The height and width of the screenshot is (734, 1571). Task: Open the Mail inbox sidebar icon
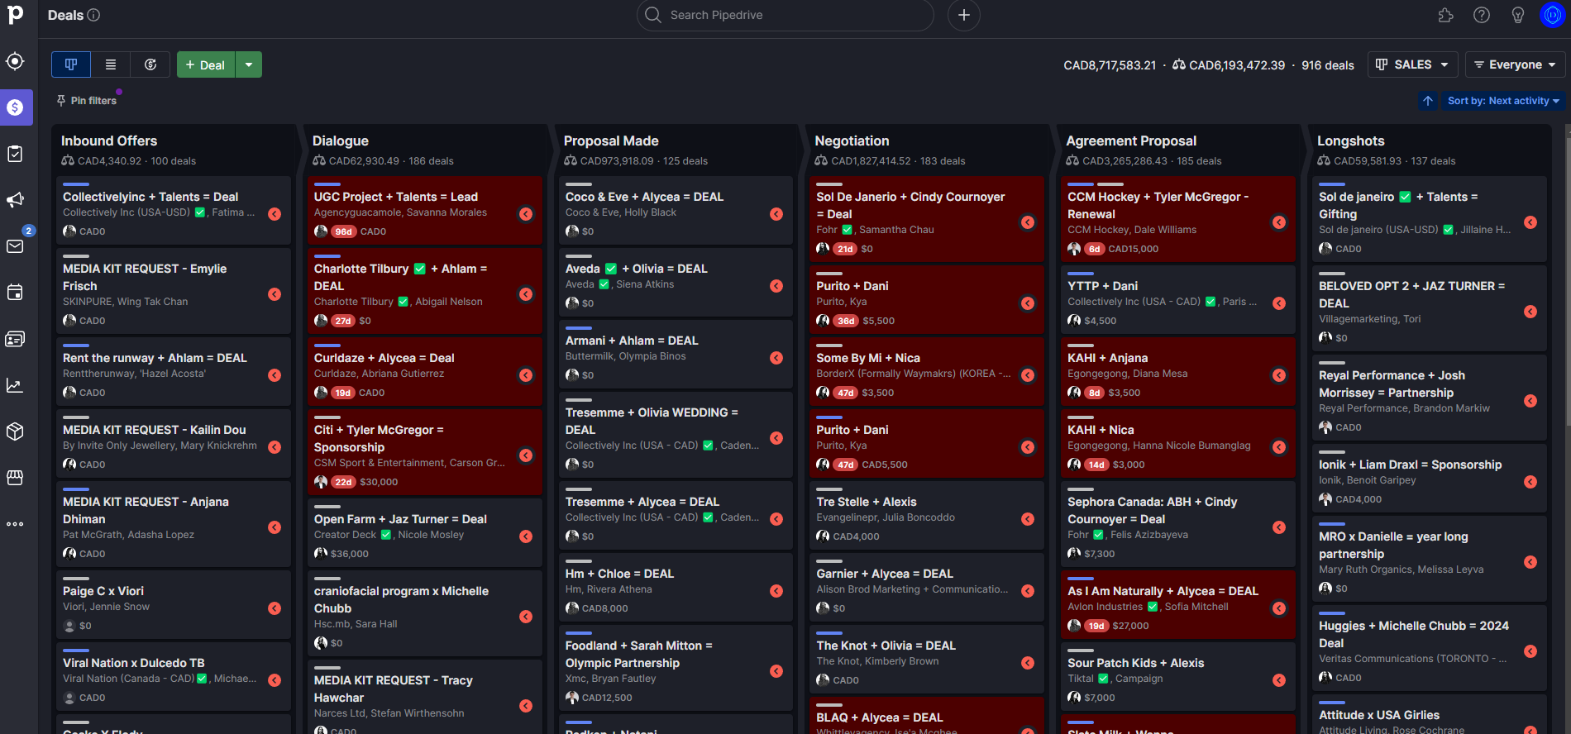pyautogui.click(x=15, y=246)
